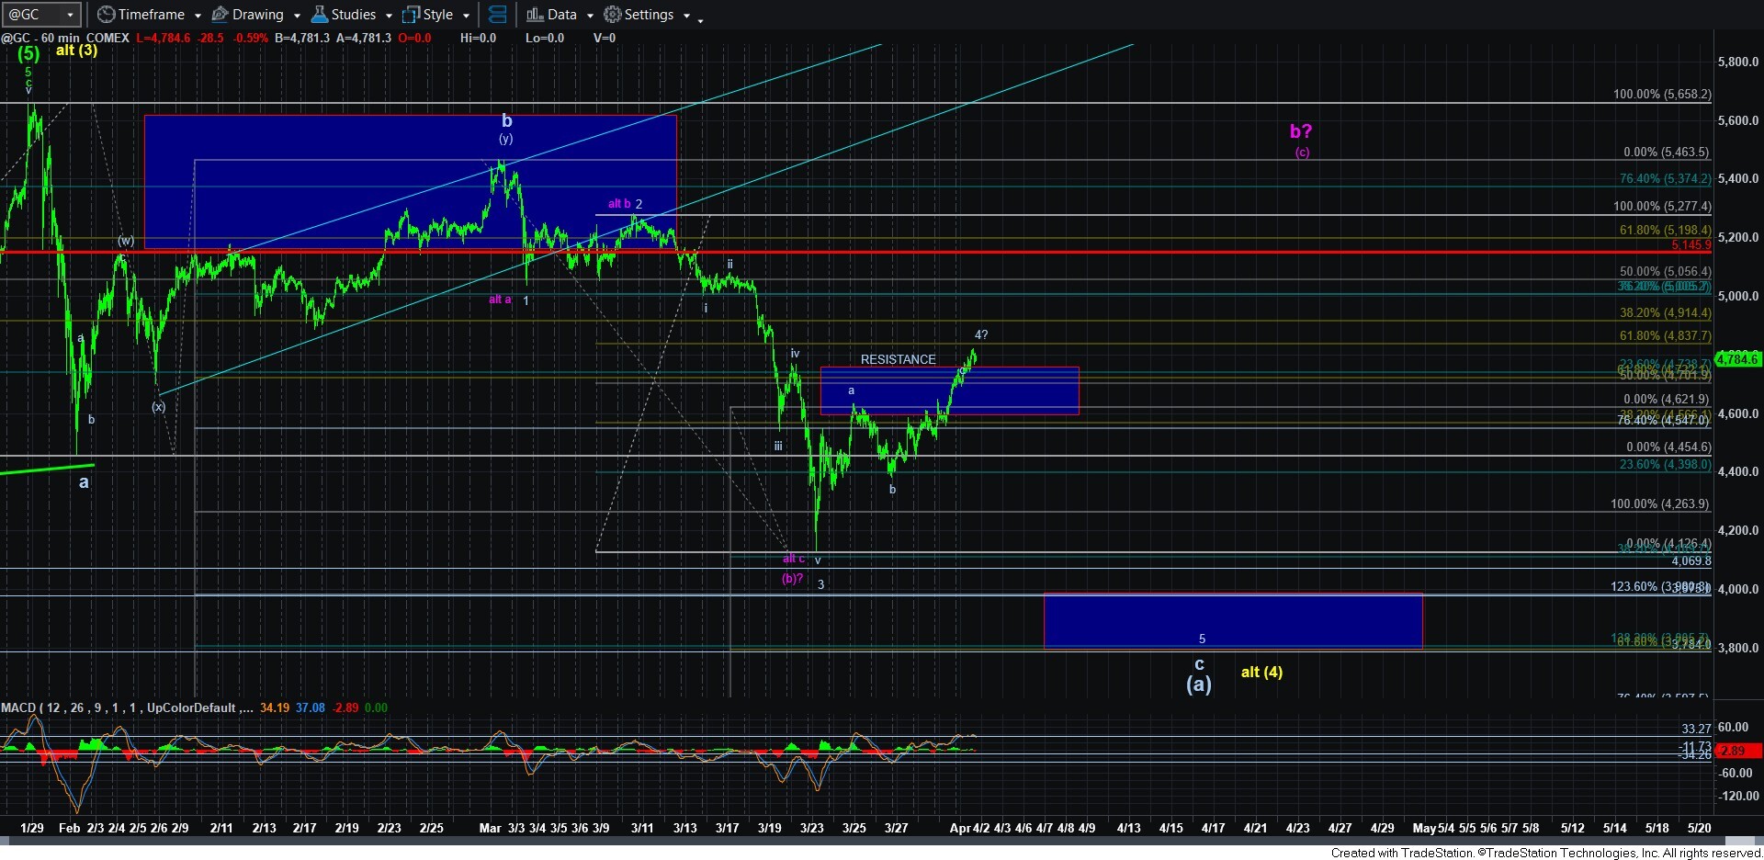Click the red 5,145.9 price level label
1764x860 pixels.
(1690, 245)
